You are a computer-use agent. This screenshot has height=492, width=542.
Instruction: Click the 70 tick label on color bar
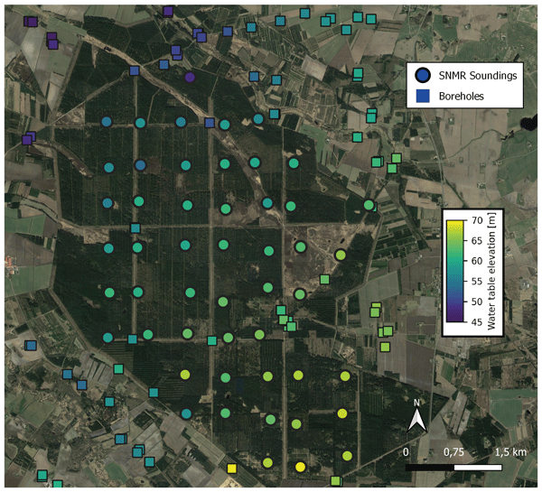(x=475, y=218)
